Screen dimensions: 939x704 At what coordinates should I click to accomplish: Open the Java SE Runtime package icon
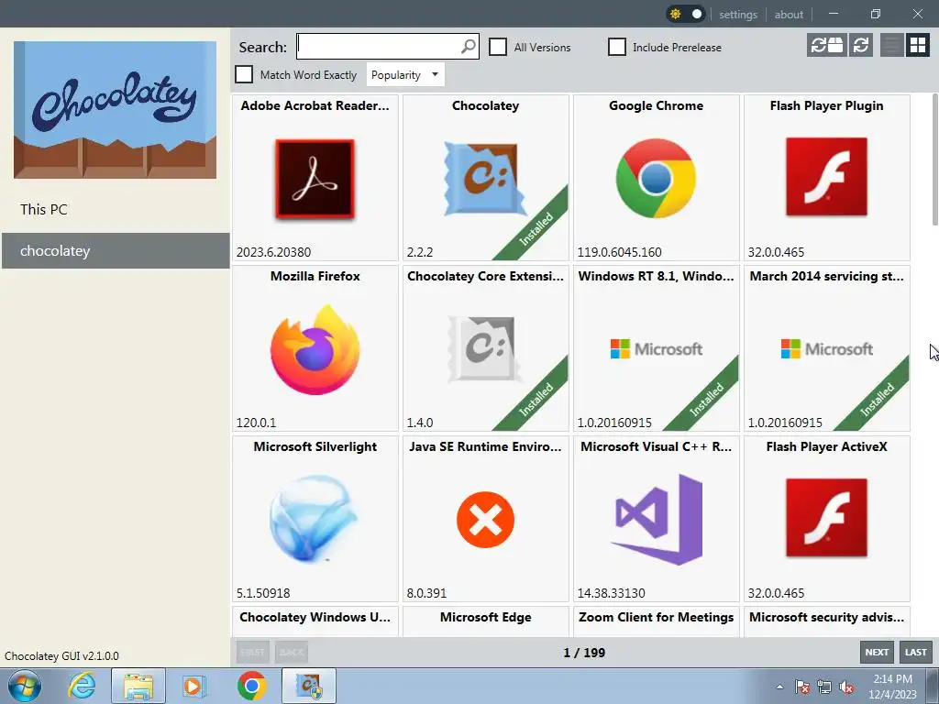pyautogui.click(x=486, y=520)
